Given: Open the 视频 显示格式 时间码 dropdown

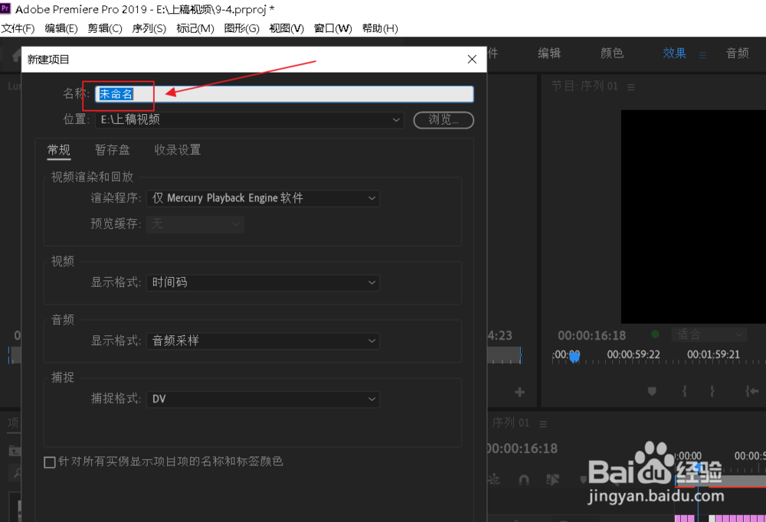Looking at the screenshot, I should point(263,282).
